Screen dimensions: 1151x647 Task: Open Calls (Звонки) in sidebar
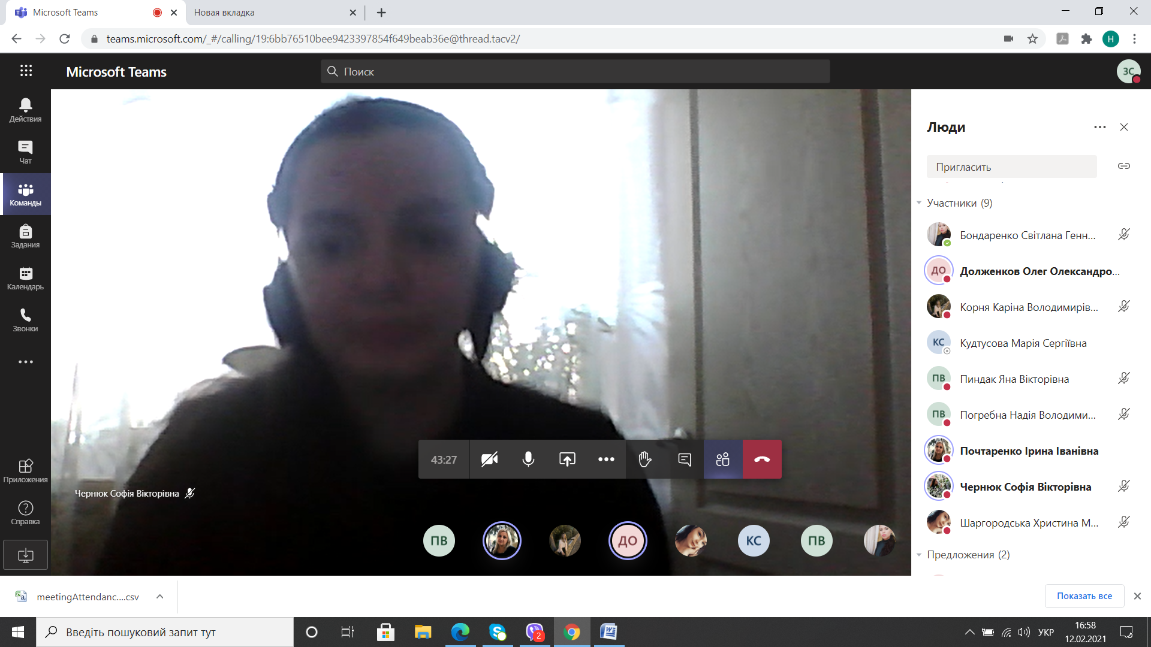click(x=25, y=321)
